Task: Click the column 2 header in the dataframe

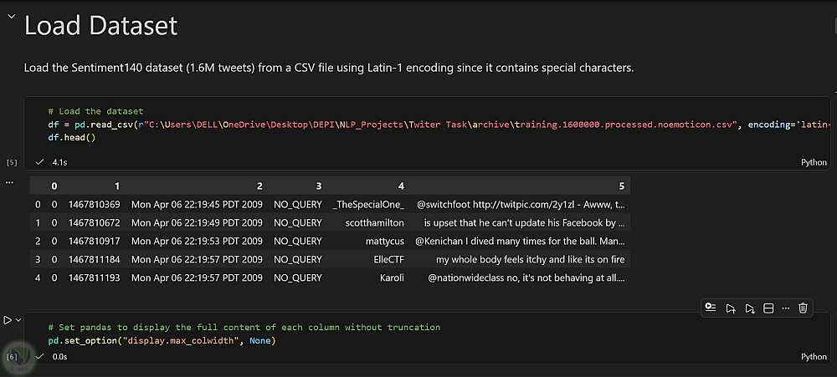Action: [259, 186]
